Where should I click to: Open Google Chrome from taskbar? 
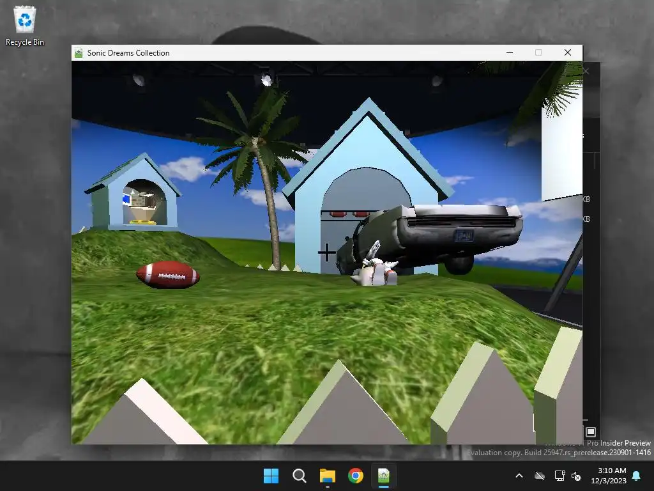355,476
